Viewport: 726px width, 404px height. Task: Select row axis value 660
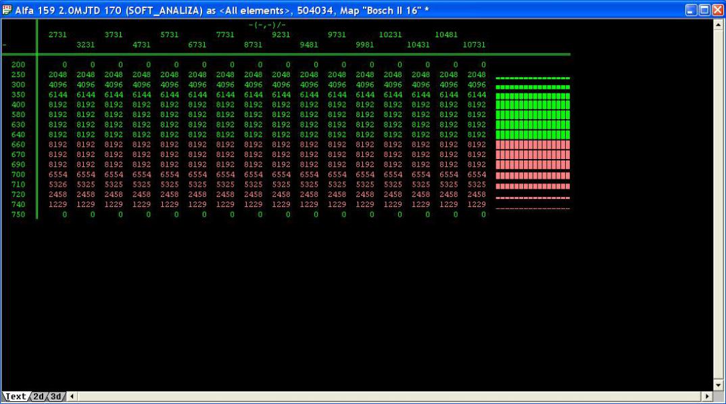(18, 145)
